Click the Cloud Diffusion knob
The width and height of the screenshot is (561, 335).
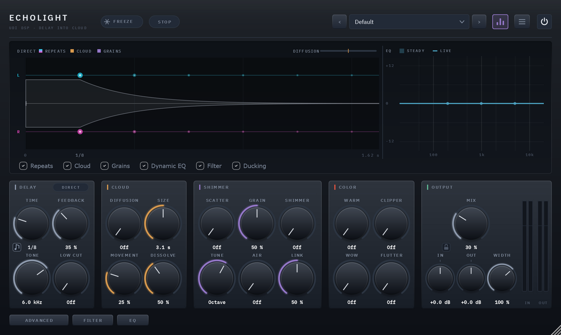[124, 223]
